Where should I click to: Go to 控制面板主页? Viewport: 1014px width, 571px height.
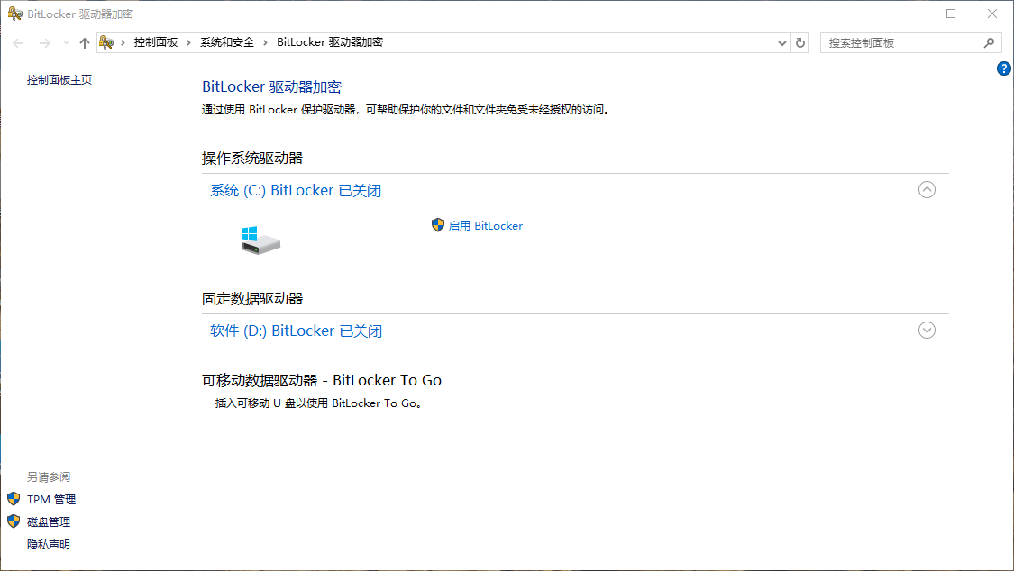[x=59, y=79]
